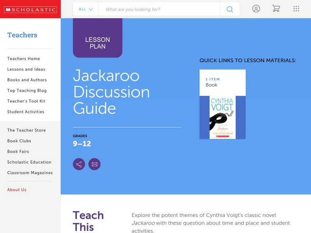Collapse the Teachers sidebar heading
The image size is (311, 233).
[22, 35]
